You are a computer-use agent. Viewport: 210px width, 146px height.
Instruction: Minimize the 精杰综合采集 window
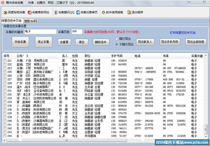click(x=189, y=2)
